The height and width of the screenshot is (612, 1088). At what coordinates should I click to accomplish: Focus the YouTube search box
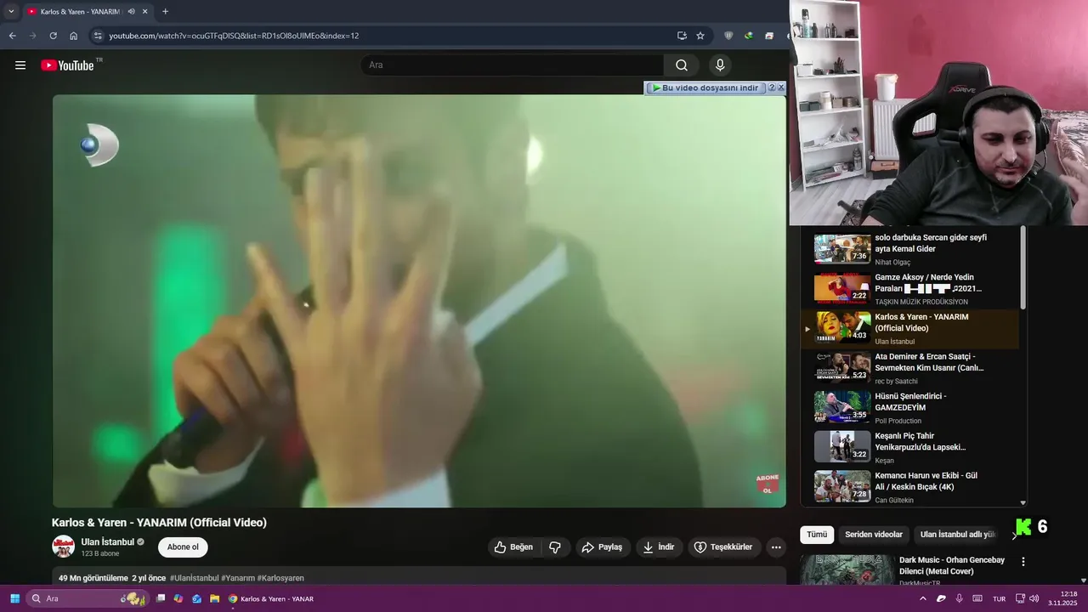[x=513, y=65]
